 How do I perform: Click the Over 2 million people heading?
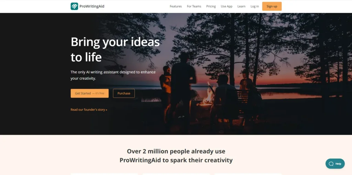[176, 156]
